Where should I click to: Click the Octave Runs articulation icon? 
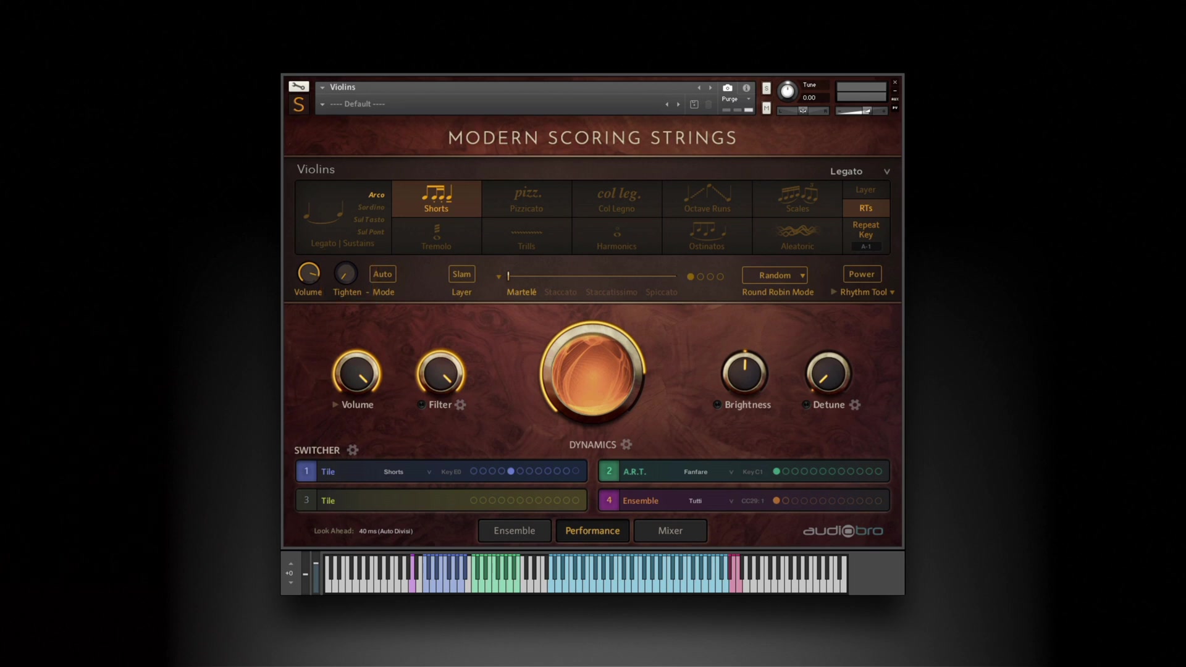point(707,199)
